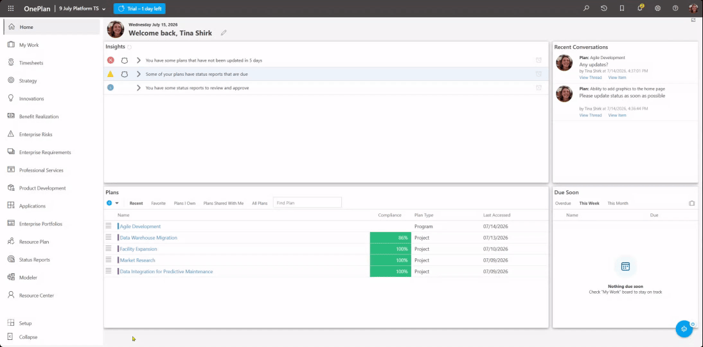Add a new plan with plus icon

[109, 203]
